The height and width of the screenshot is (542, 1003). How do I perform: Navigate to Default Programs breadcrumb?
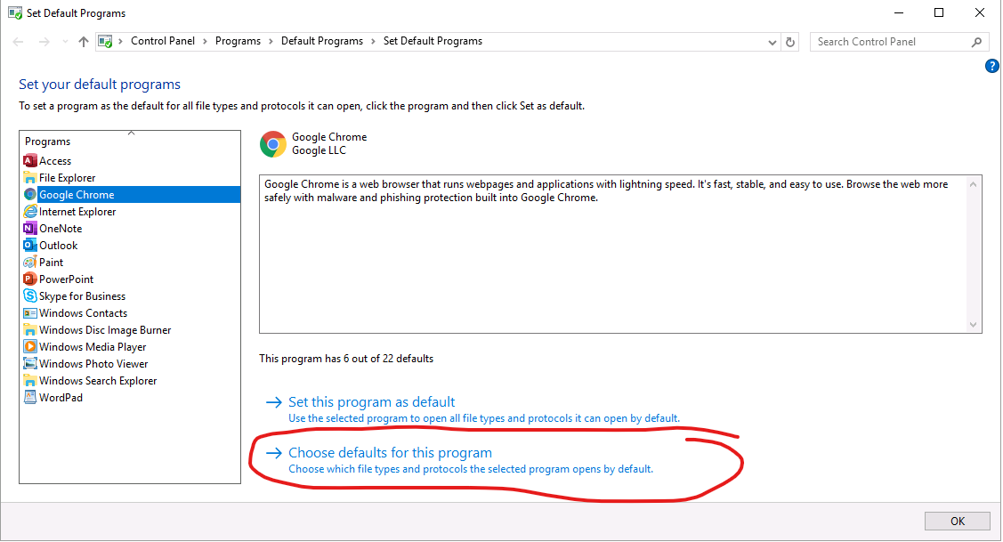click(322, 41)
